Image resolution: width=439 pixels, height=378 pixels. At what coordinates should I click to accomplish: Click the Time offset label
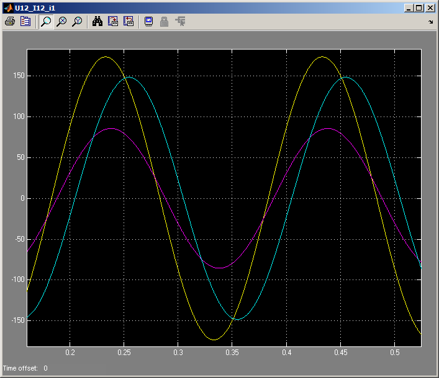(20, 368)
